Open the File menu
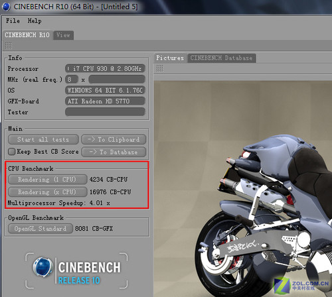The width and height of the screenshot is (332, 297). [x=13, y=21]
